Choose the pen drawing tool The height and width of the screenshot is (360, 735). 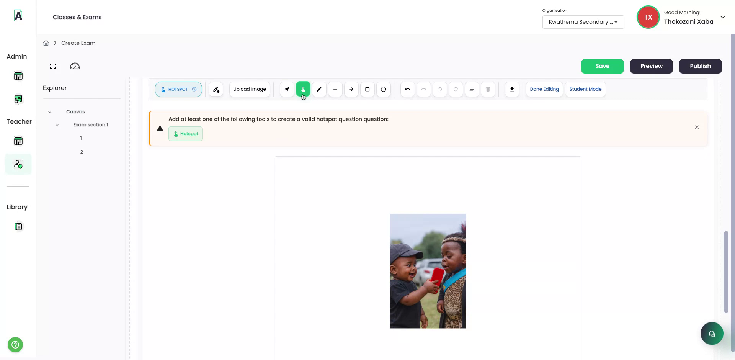click(x=319, y=89)
